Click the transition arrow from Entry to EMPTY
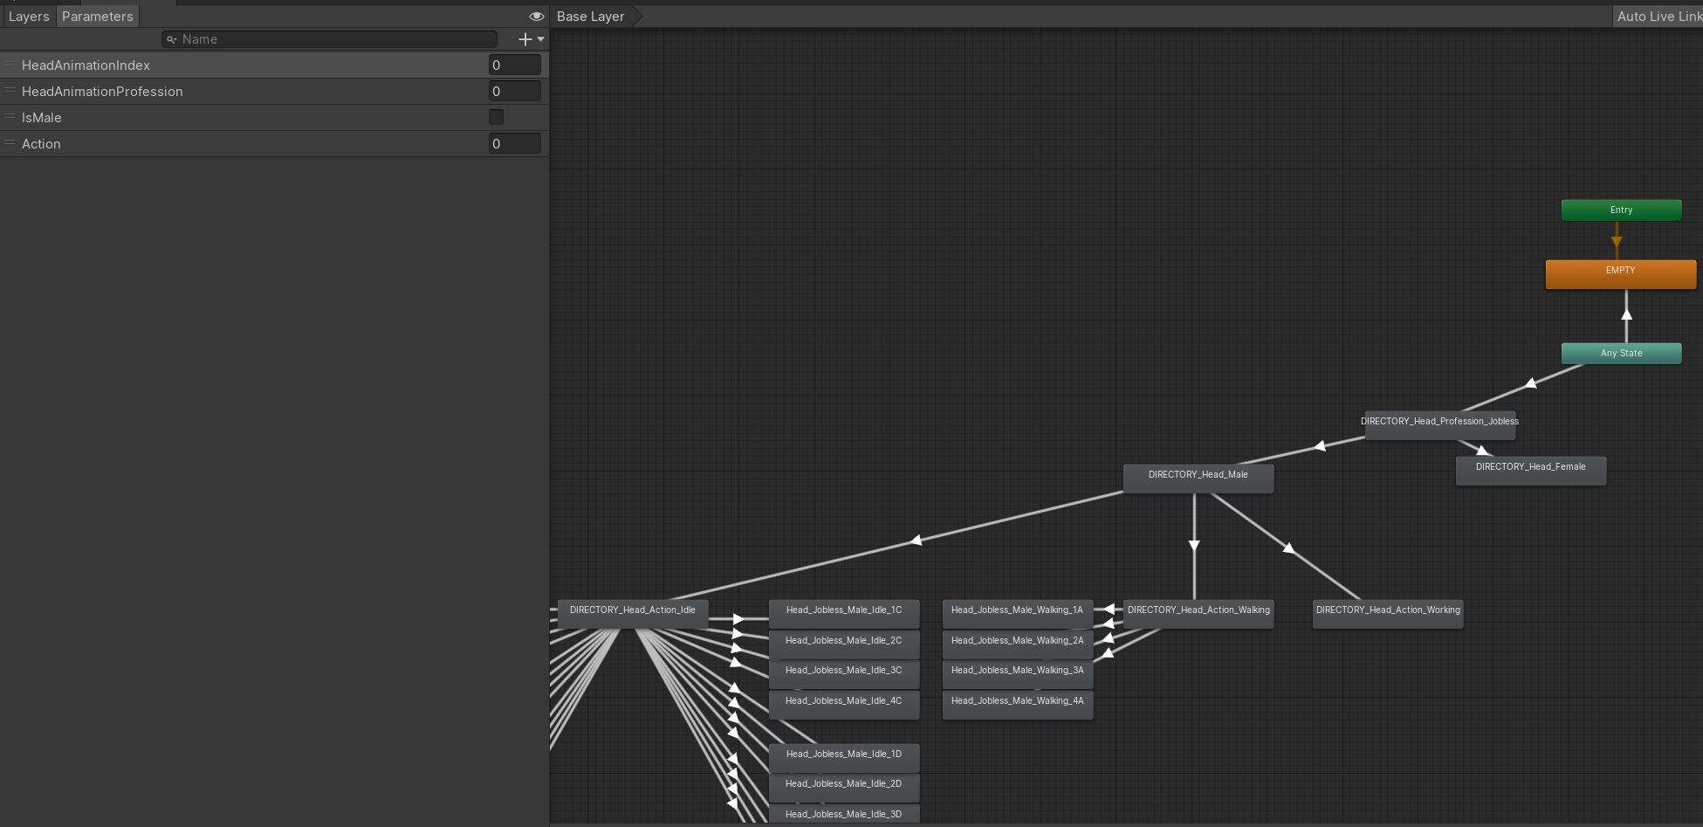The height and width of the screenshot is (827, 1703). [x=1617, y=239]
